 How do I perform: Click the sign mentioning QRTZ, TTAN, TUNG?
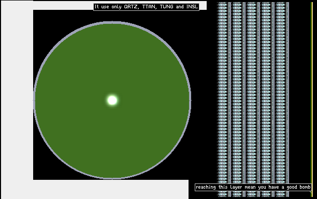point(146,7)
